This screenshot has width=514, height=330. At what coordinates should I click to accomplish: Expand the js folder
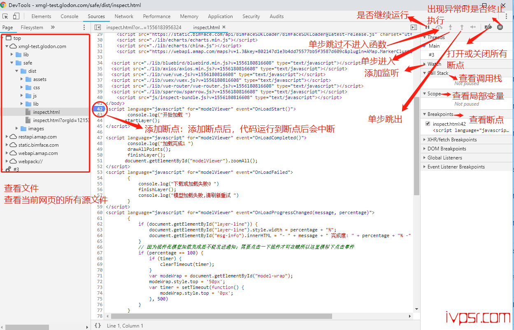[22, 96]
